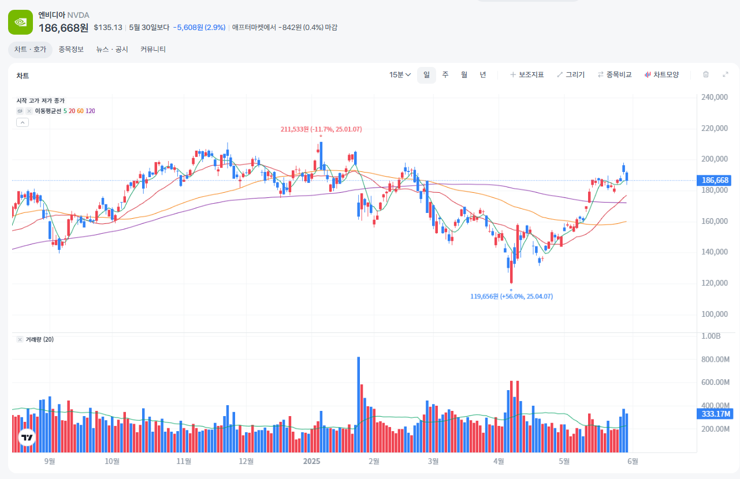740x479 pixels.
Task: Click the 100,000 price axis label
Action: coord(715,315)
